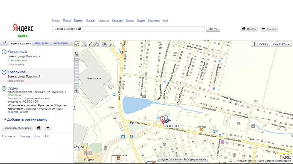
Task: Zoom out with the minus button
Action: pyautogui.click(x=77, y=59)
